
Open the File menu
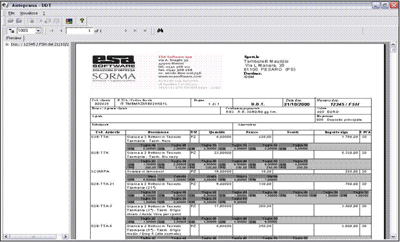point(11,13)
